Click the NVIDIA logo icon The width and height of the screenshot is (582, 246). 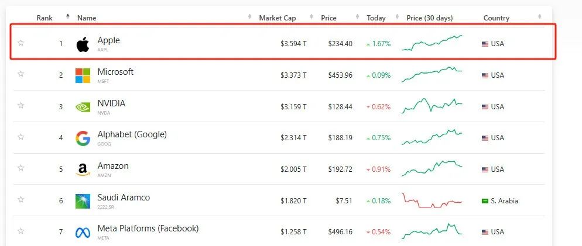[x=83, y=107]
